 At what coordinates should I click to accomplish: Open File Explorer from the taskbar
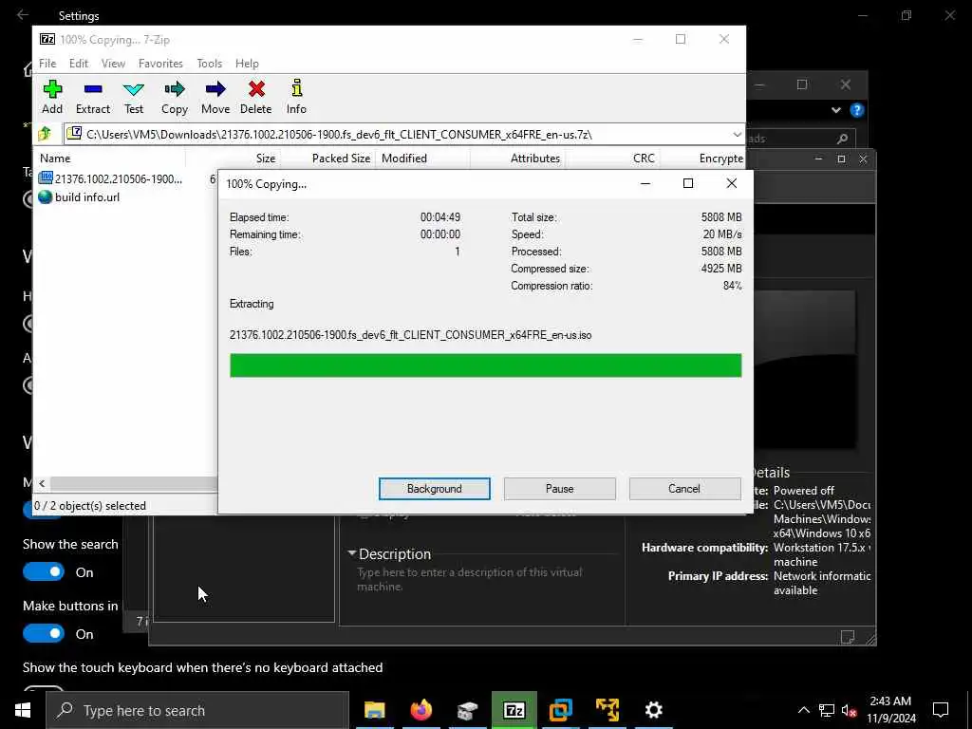coord(374,710)
